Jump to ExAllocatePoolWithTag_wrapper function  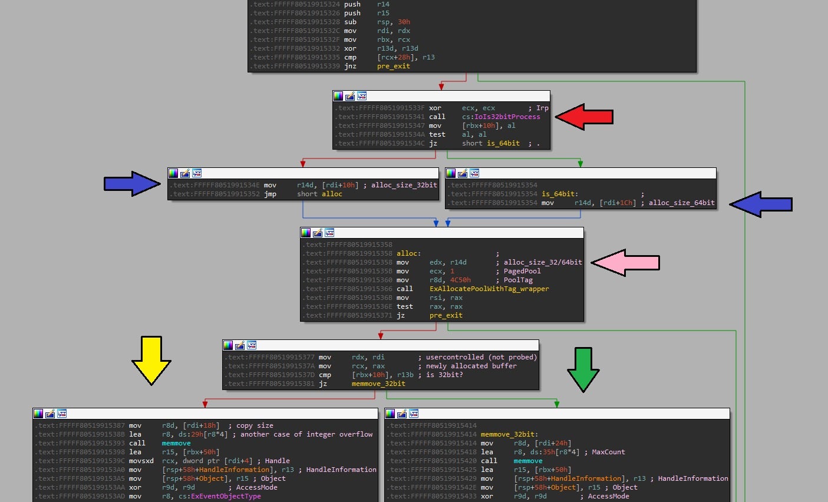pyautogui.click(x=489, y=289)
